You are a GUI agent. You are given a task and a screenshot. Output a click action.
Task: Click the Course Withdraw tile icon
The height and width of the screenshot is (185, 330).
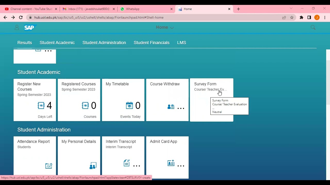click(171, 107)
